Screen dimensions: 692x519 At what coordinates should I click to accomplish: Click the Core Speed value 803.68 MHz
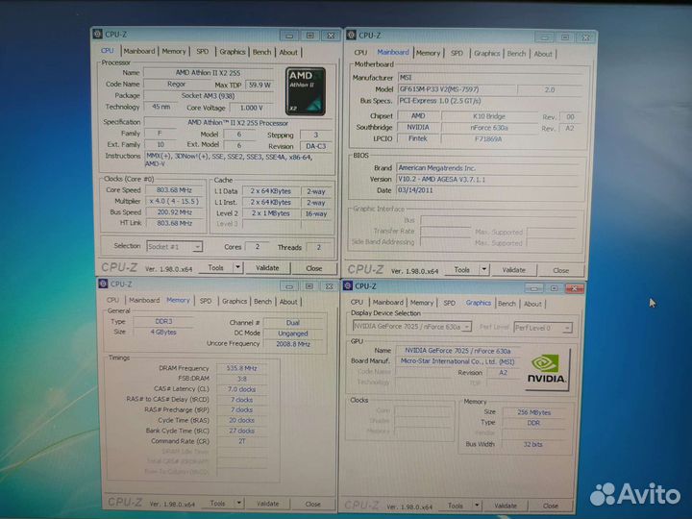[174, 190]
